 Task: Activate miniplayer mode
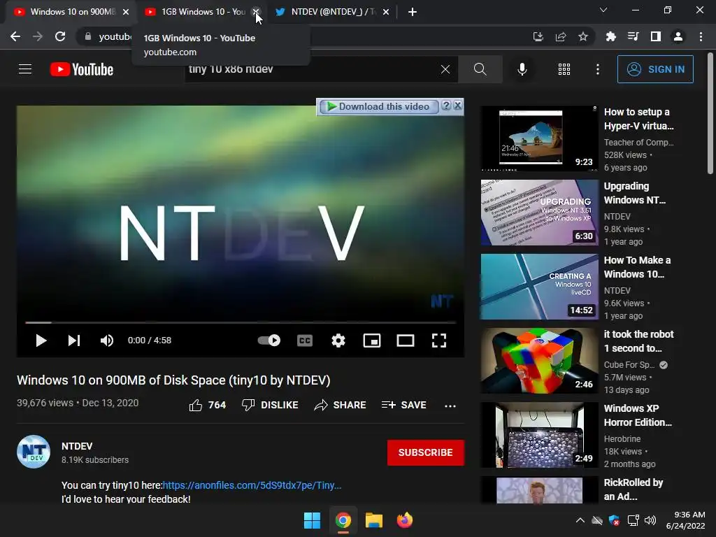372,341
